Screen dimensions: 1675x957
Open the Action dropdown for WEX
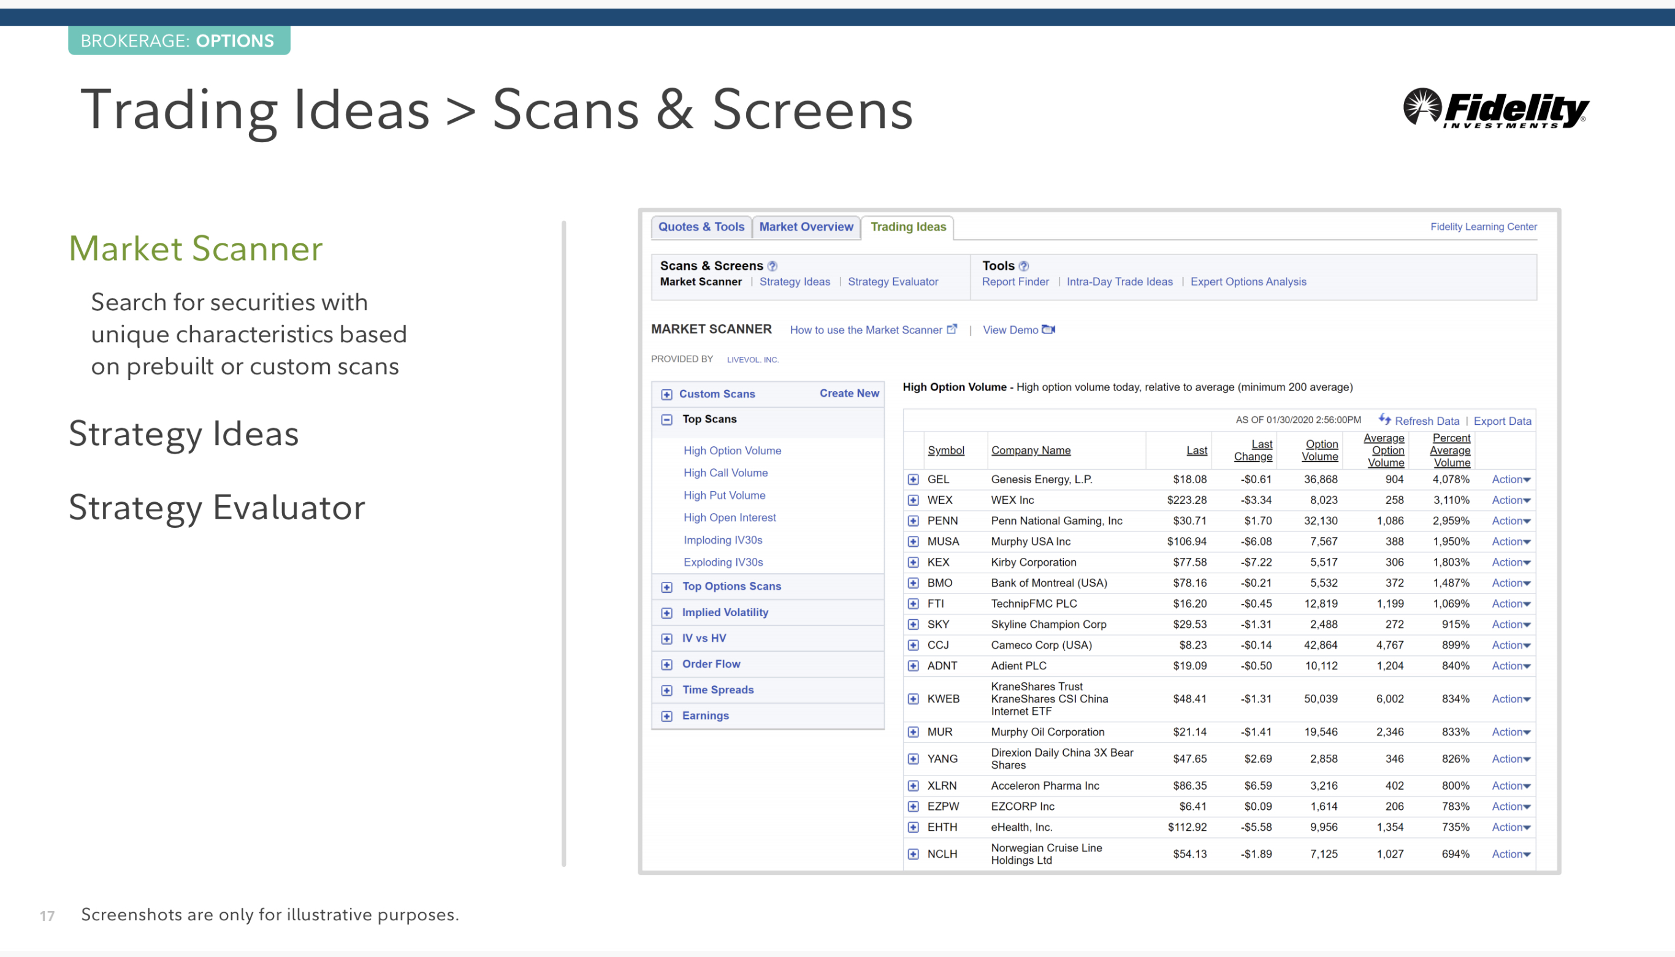(1511, 500)
